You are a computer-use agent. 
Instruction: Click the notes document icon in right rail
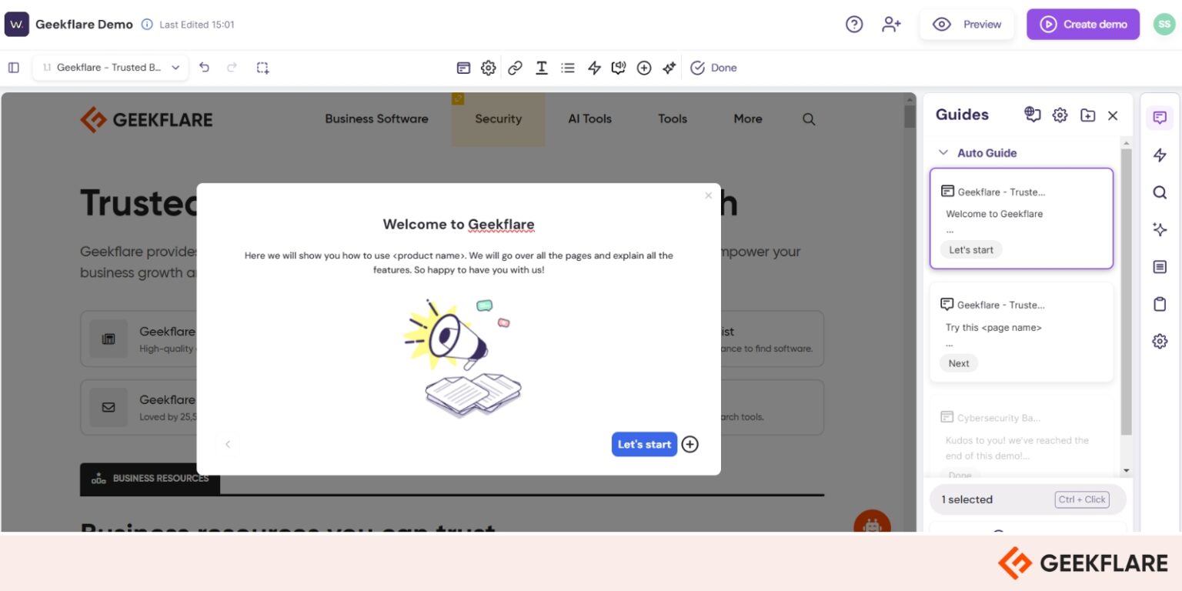[x=1160, y=267]
